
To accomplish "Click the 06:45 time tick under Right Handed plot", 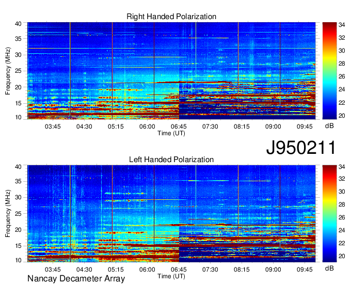I will click(179, 126).
